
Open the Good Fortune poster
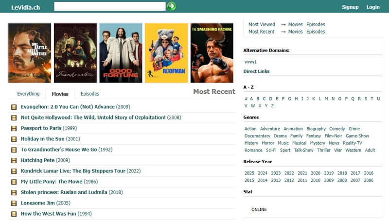pyautogui.click(x=121, y=53)
